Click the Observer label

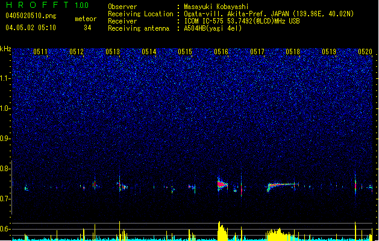(x=122, y=7)
